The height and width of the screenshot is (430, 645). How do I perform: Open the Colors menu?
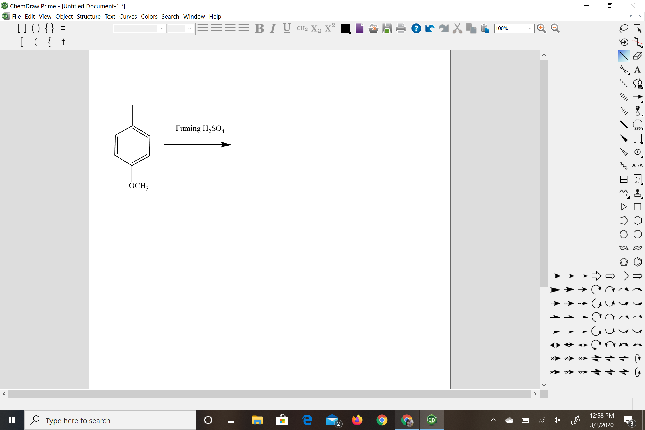point(149,16)
